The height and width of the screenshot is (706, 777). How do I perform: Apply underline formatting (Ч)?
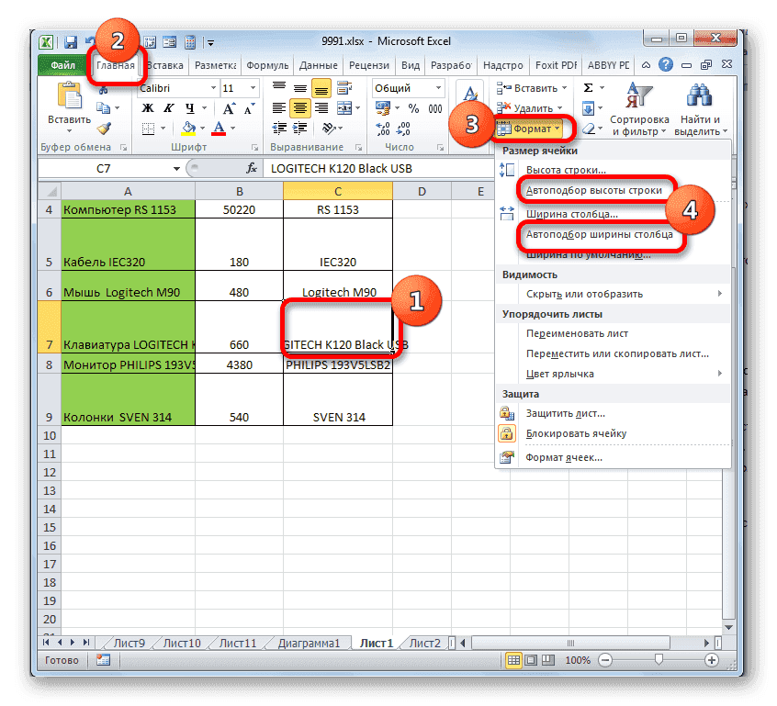click(188, 108)
